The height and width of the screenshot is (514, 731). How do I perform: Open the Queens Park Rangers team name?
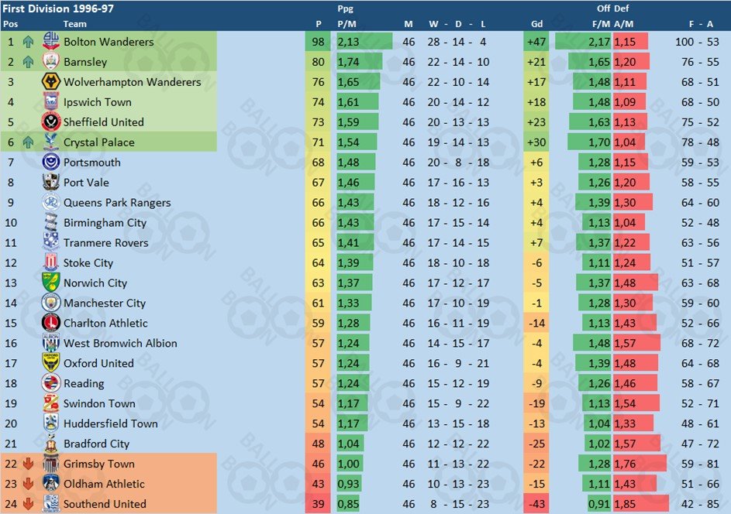(117, 203)
